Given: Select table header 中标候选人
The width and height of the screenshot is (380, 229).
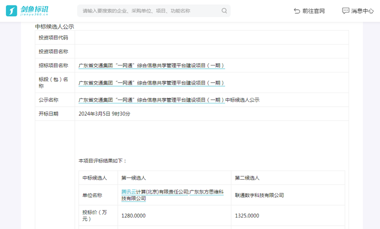Looking at the screenshot, I should [x=95, y=178].
